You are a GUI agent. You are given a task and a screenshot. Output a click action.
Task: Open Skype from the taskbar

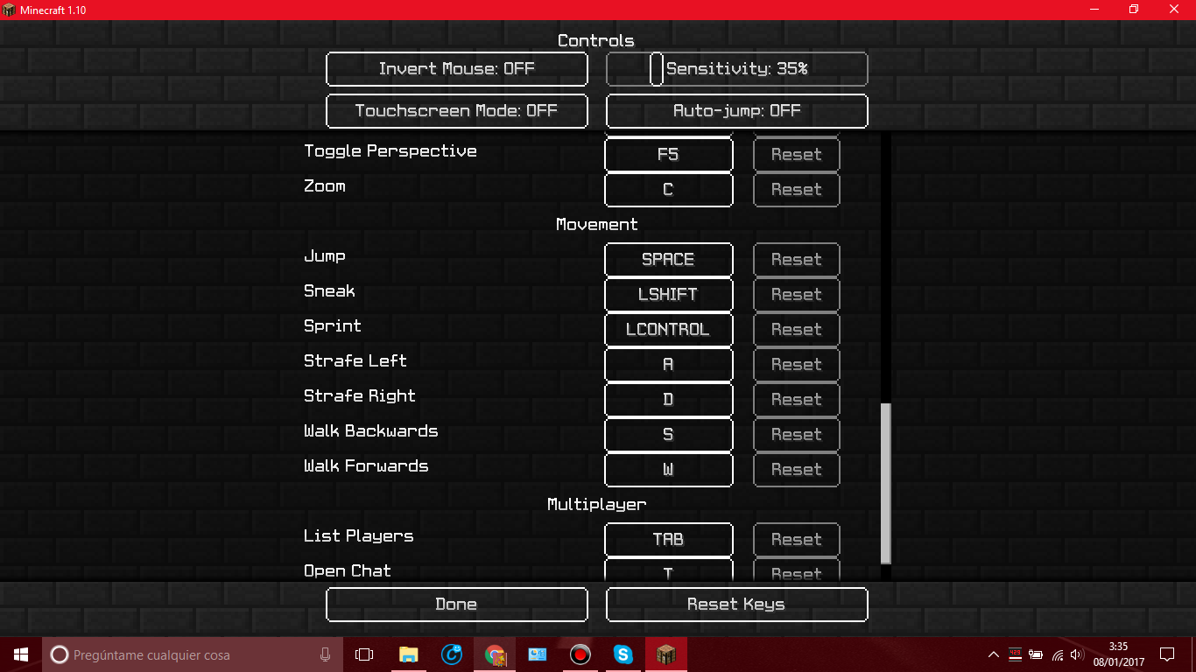pyautogui.click(x=623, y=654)
